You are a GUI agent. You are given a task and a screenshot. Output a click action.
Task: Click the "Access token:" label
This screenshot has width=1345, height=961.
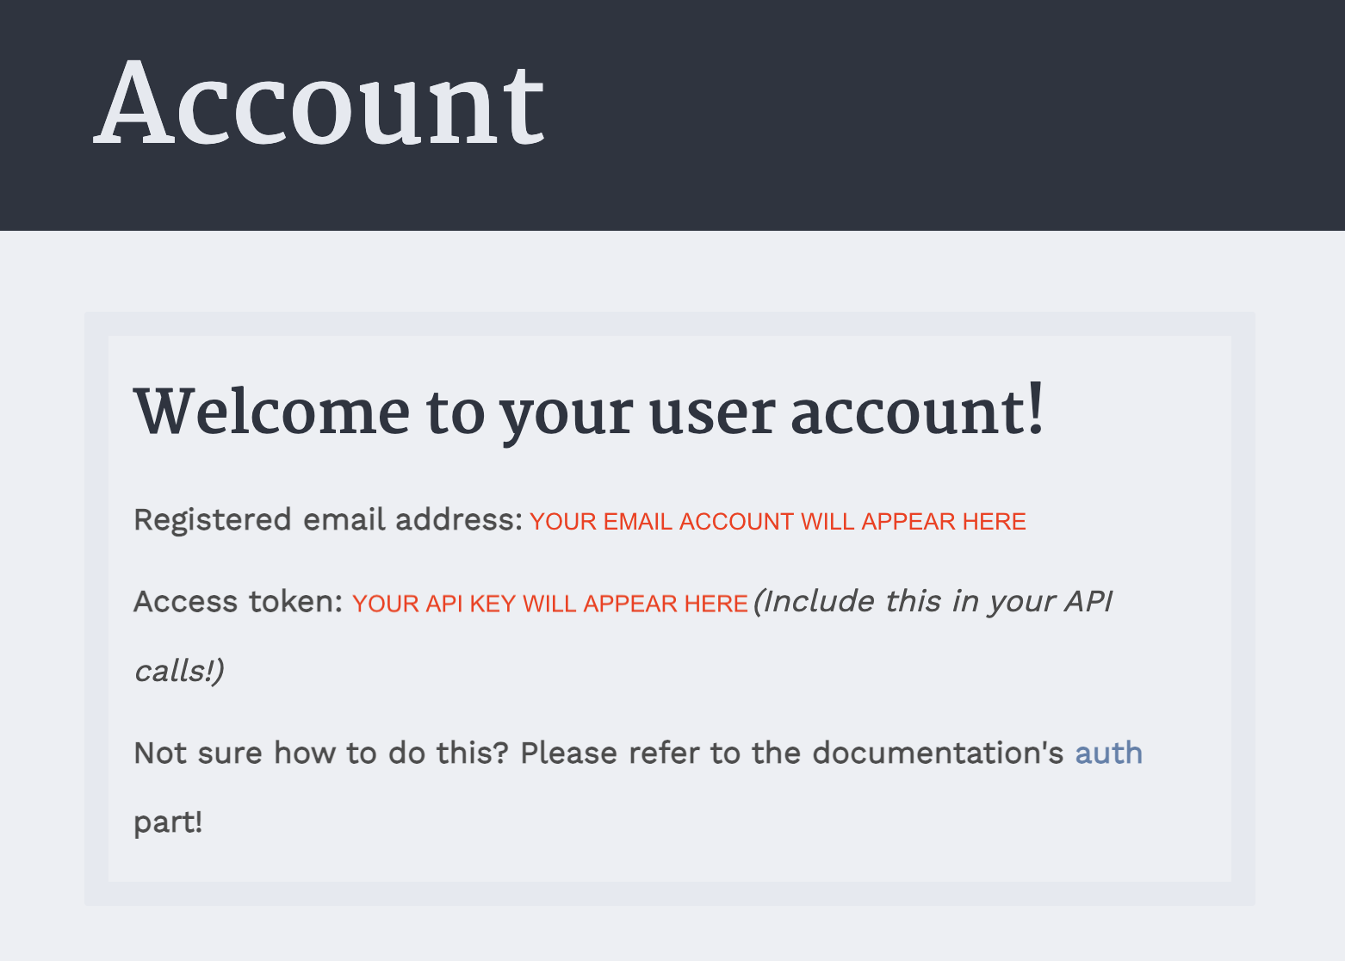(x=239, y=602)
